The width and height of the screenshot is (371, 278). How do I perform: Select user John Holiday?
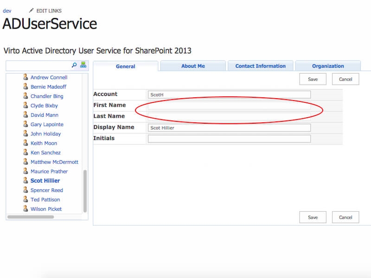[x=45, y=134]
